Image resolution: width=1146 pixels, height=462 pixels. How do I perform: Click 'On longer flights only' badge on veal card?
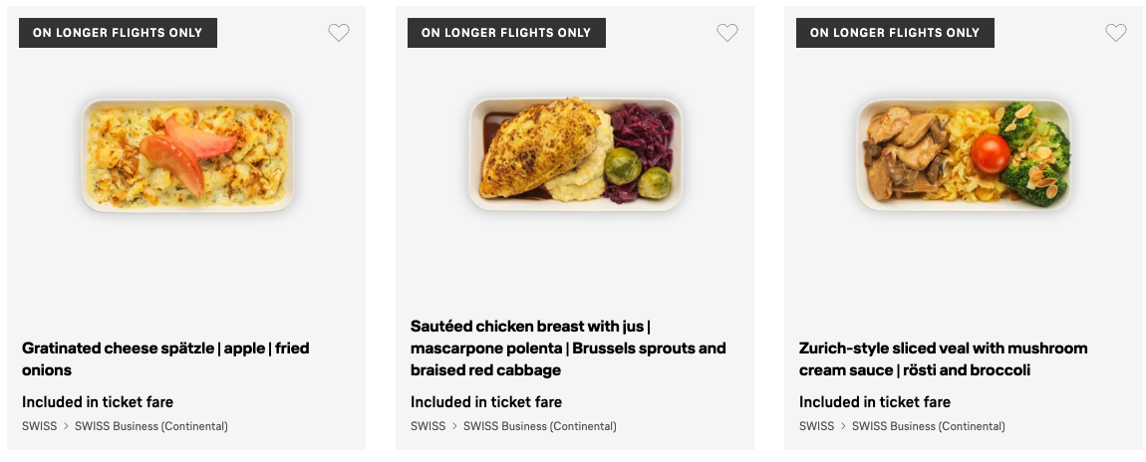click(895, 33)
